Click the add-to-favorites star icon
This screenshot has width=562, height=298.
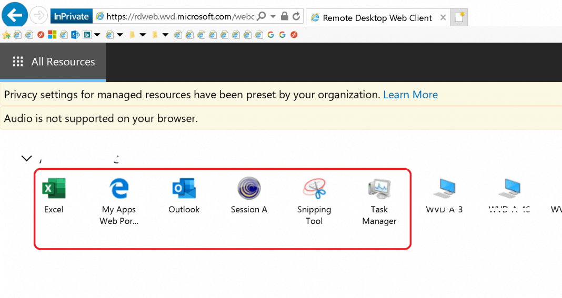point(6,35)
